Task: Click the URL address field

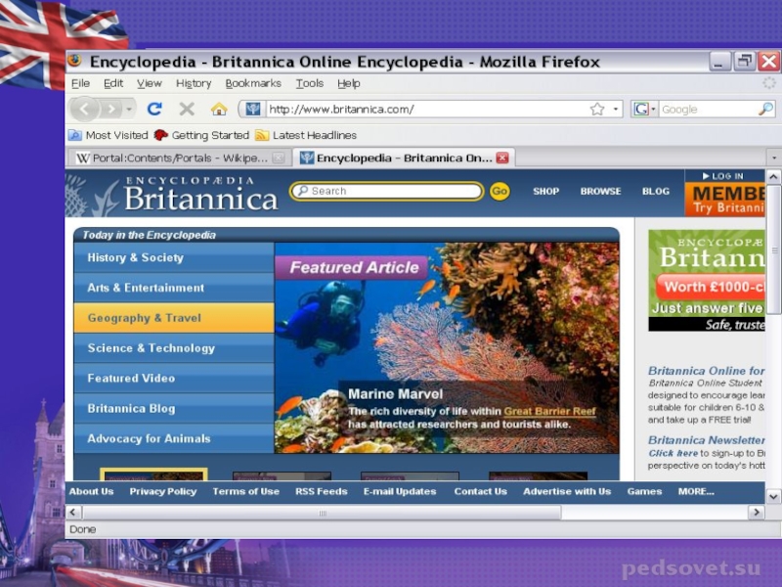Action: pos(426,110)
